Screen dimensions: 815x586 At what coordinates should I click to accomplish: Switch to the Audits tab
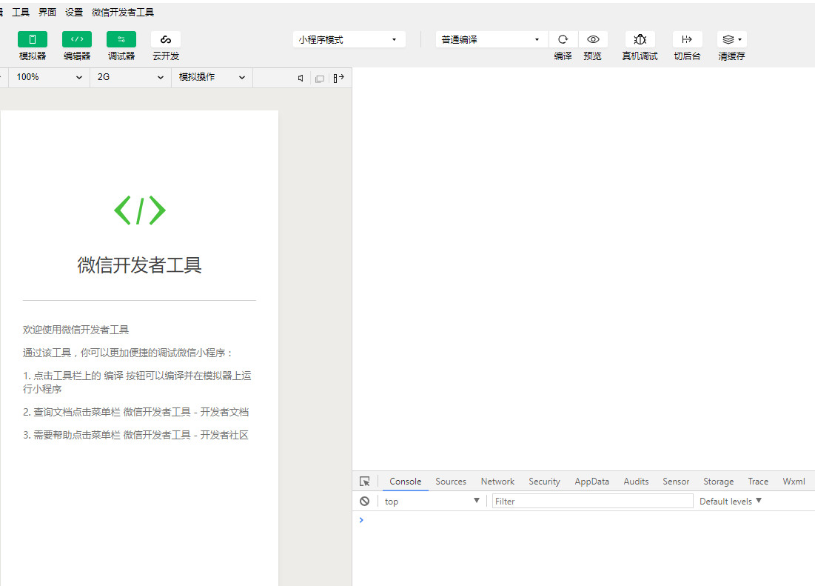click(x=636, y=482)
